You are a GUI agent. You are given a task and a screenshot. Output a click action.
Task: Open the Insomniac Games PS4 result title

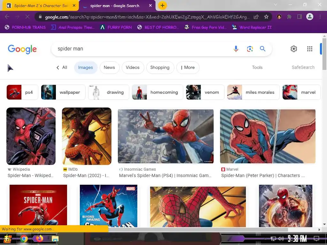click(165, 175)
